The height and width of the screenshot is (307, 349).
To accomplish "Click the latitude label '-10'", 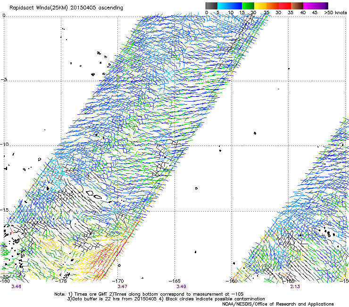I will [x=4, y=144].
